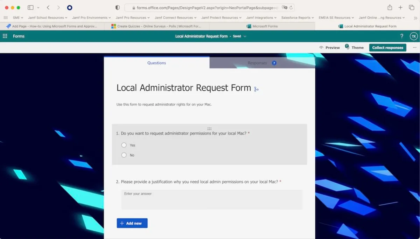
Task: Switch to the Microsoft Forms browser tab
Action: pos(263,26)
